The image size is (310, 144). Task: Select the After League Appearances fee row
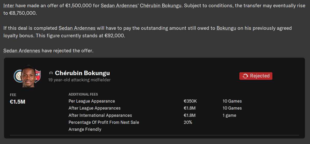pos(95,108)
